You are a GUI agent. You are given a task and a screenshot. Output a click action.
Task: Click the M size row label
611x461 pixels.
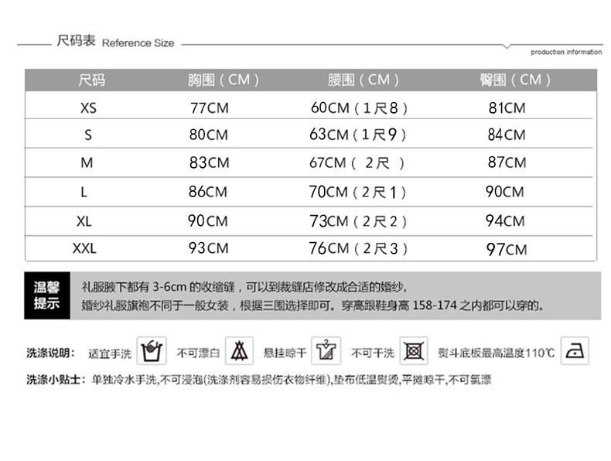click(x=87, y=163)
